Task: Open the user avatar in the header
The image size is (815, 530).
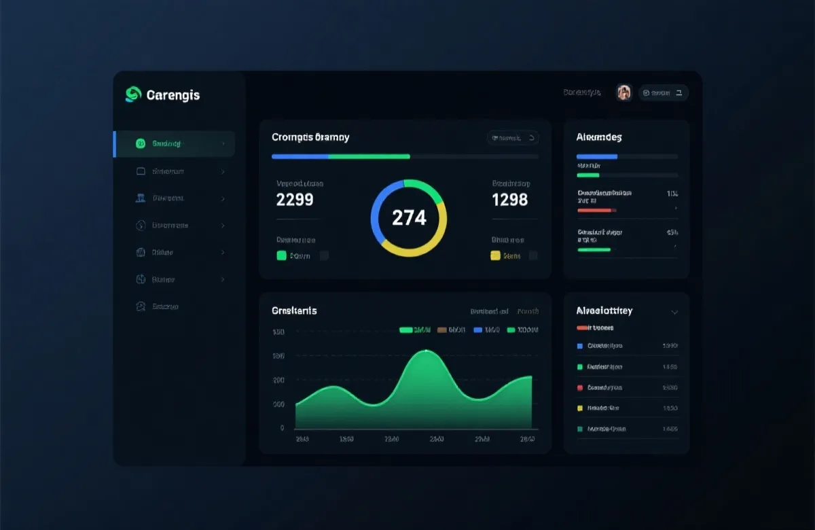Action: (x=624, y=92)
